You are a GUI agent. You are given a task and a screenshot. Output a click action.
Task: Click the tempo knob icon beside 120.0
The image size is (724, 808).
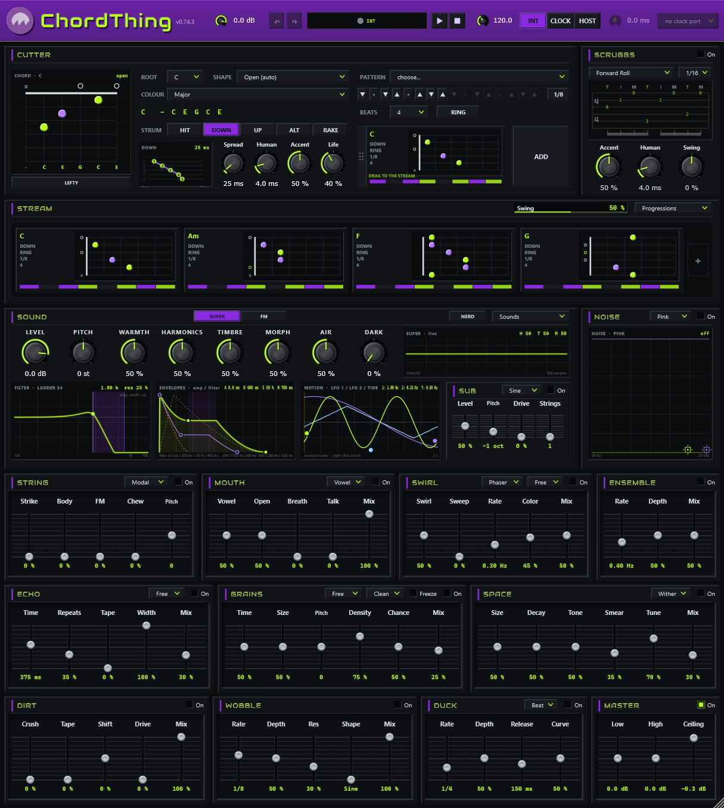483,21
